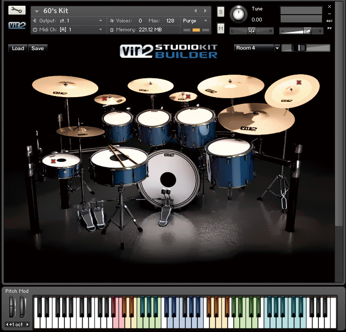Click the Load button
Image resolution: width=346 pixels, height=332 pixels.
(18, 48)
